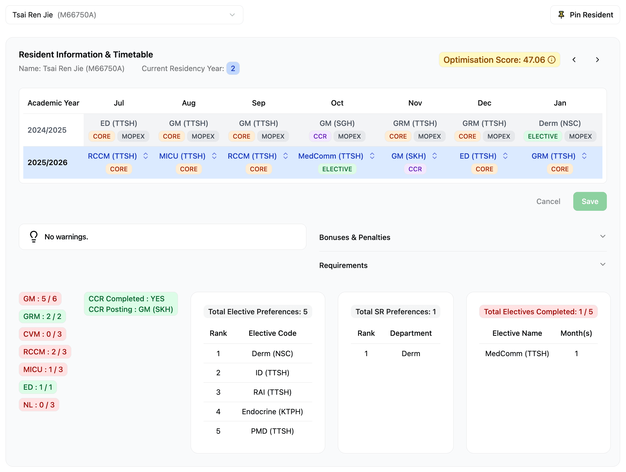This screenshot has height=472, width=626.
Task: Select the RAI (TTSH) elective preference row
Action: click(x=258, y=392)
